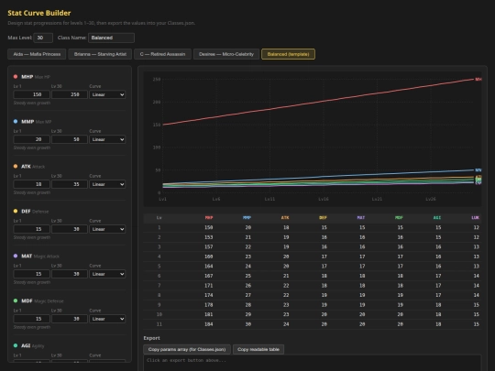Click the Lv column header in table
The width and height of the screenshot is (495, 371).
coord(159,218)
